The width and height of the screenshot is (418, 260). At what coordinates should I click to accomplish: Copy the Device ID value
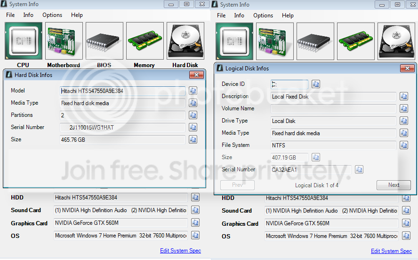(316, 84)
